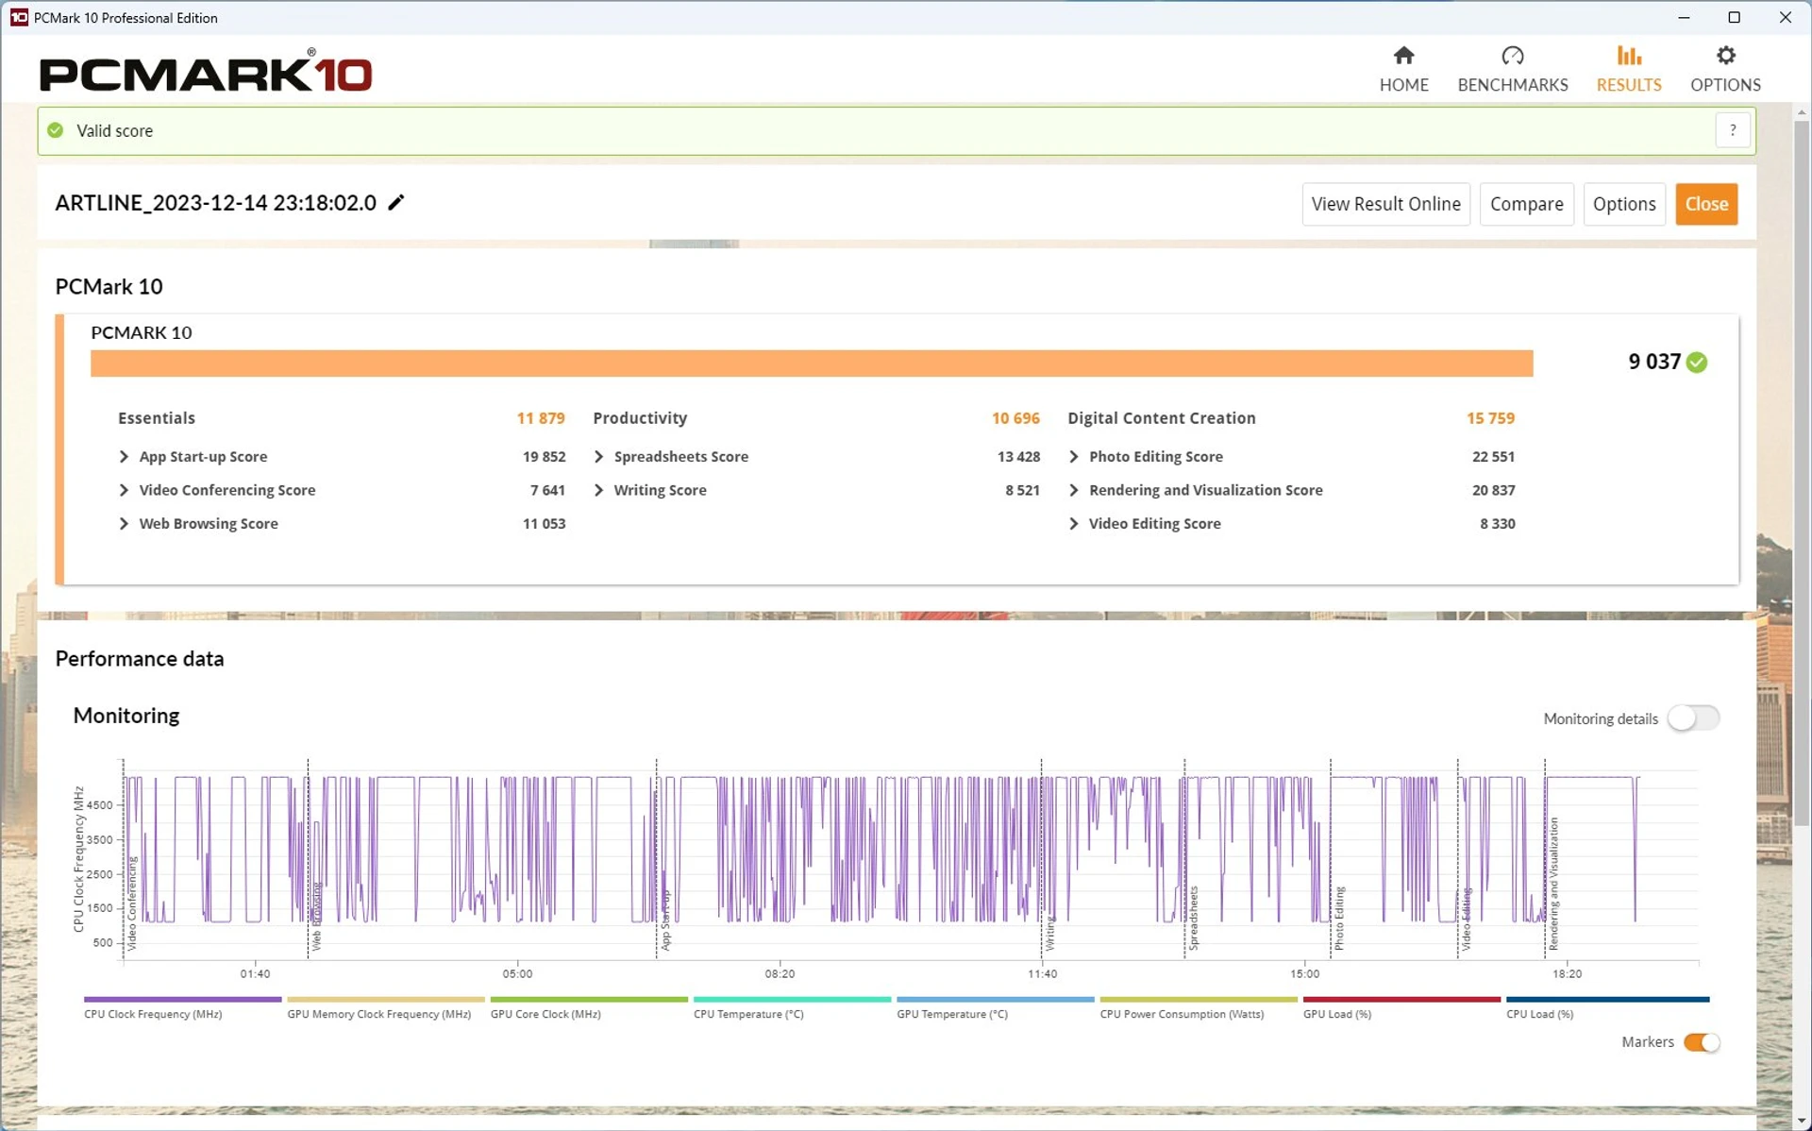
Task: Toggle GPU Load legend swatch
Action: click(1401, 999)
